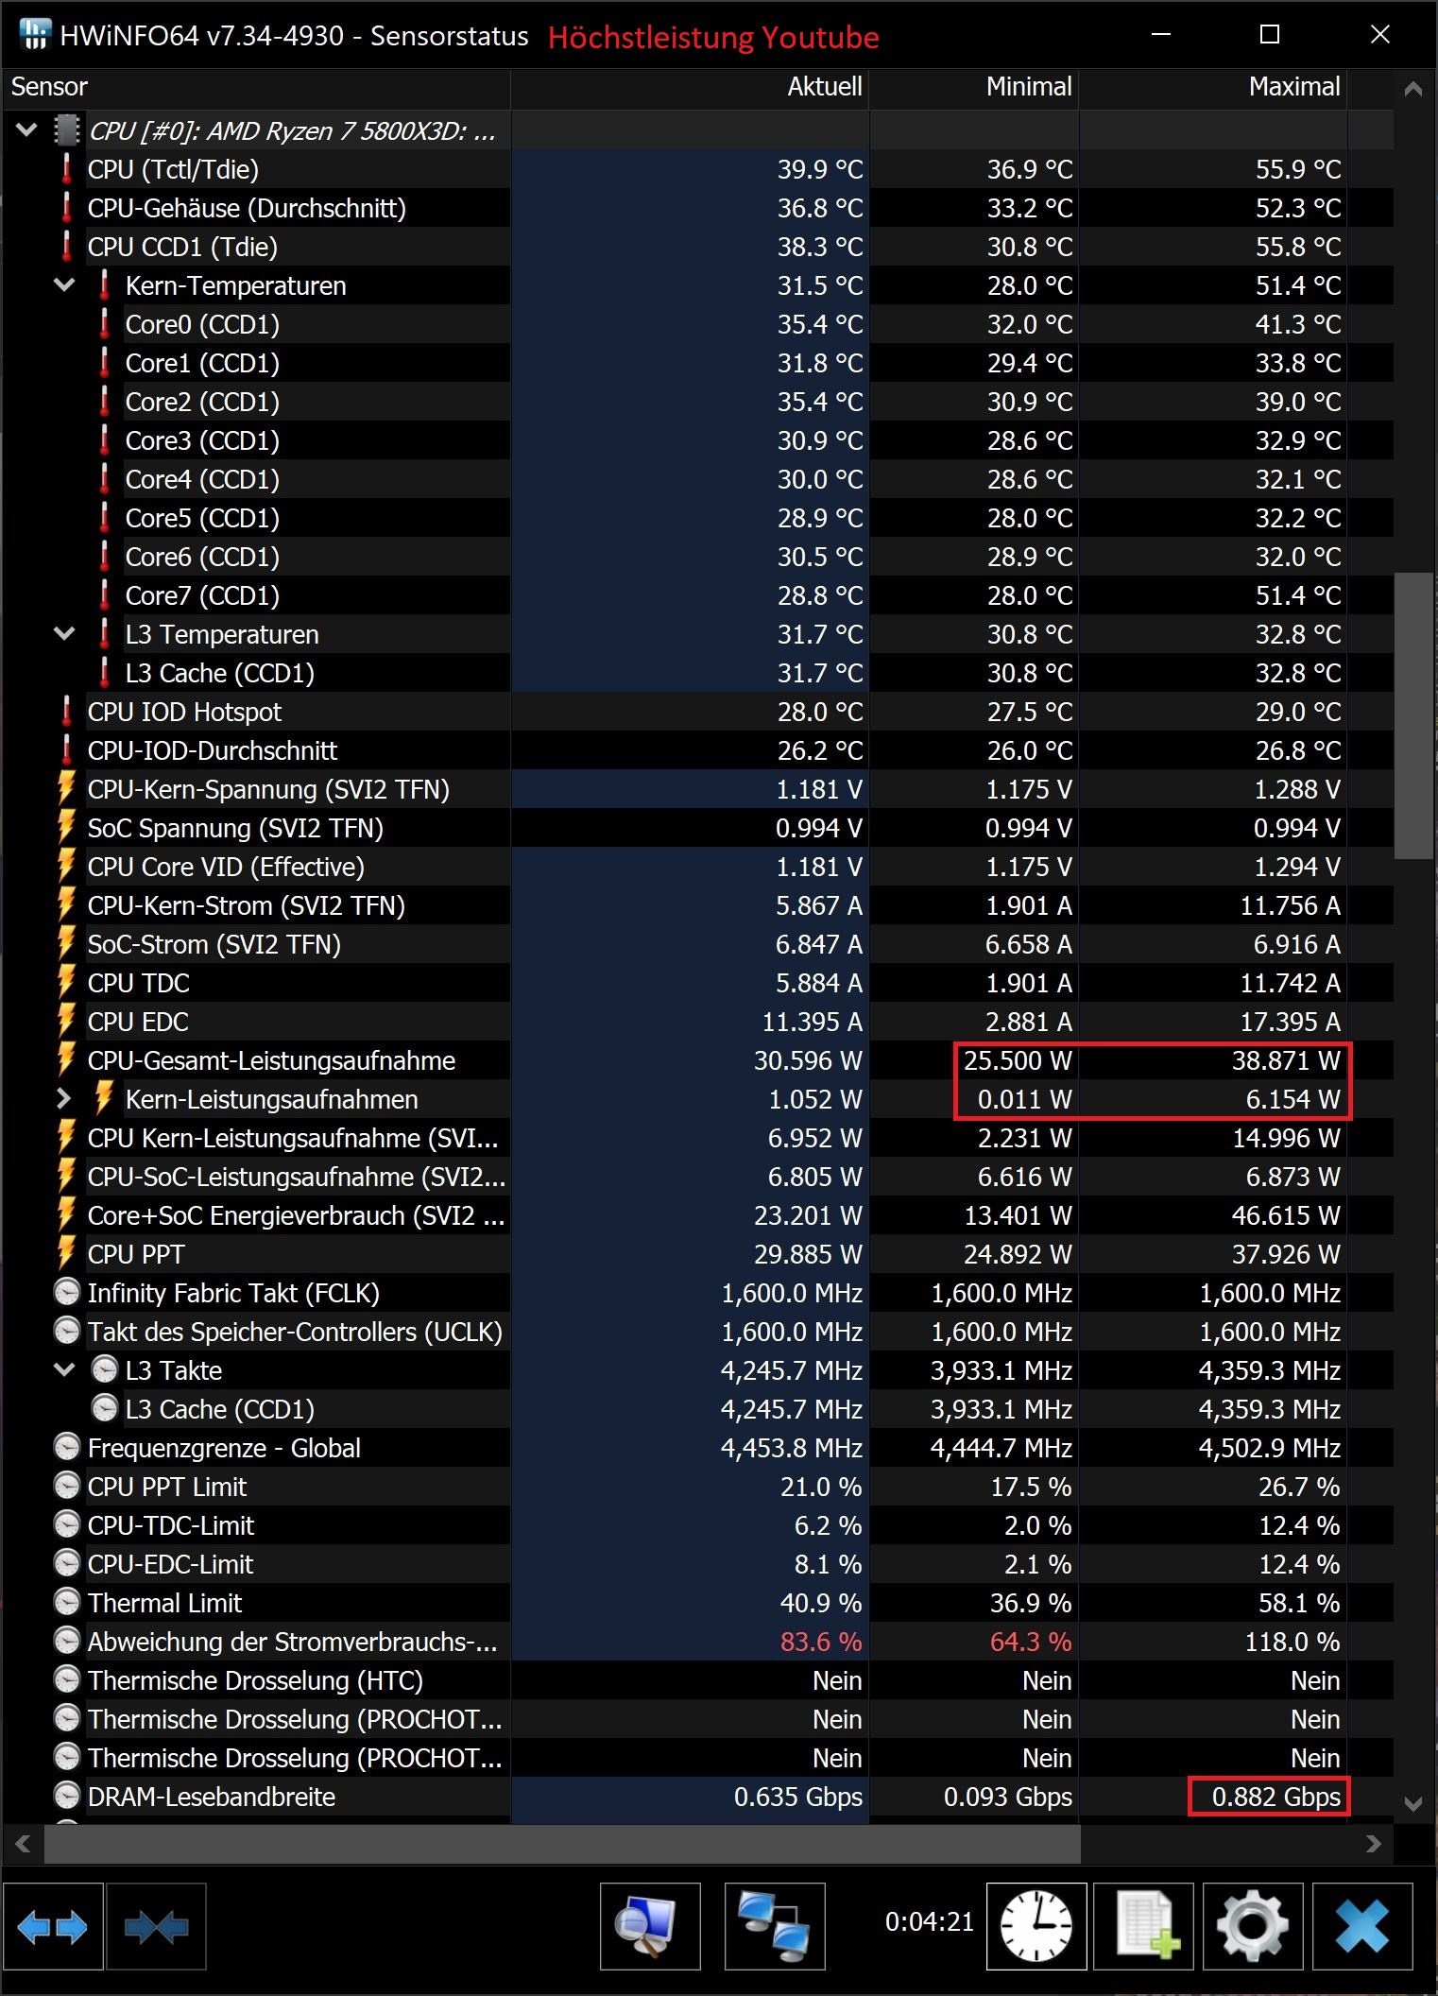
Task: Click the 0:04:21 elapsed time display
Action: (929, 1921)
